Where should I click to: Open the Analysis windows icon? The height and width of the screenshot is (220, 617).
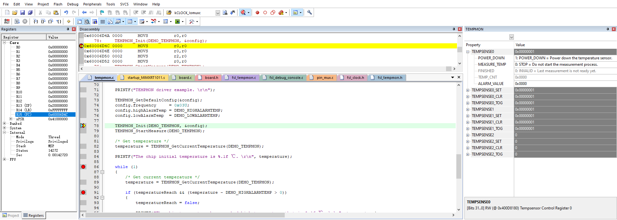154,21
